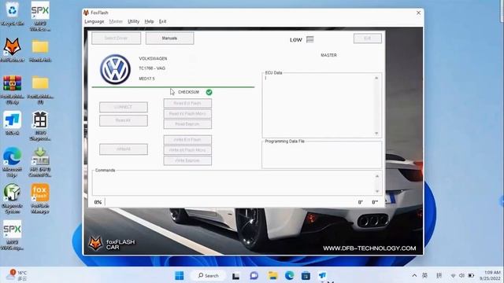
Task: Open Microsoft Store from the taskbar
Action: pos(306,275)
